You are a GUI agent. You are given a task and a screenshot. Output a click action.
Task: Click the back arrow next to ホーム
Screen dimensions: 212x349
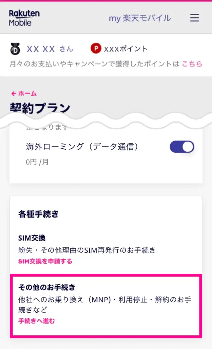click(x=13, y=93)
